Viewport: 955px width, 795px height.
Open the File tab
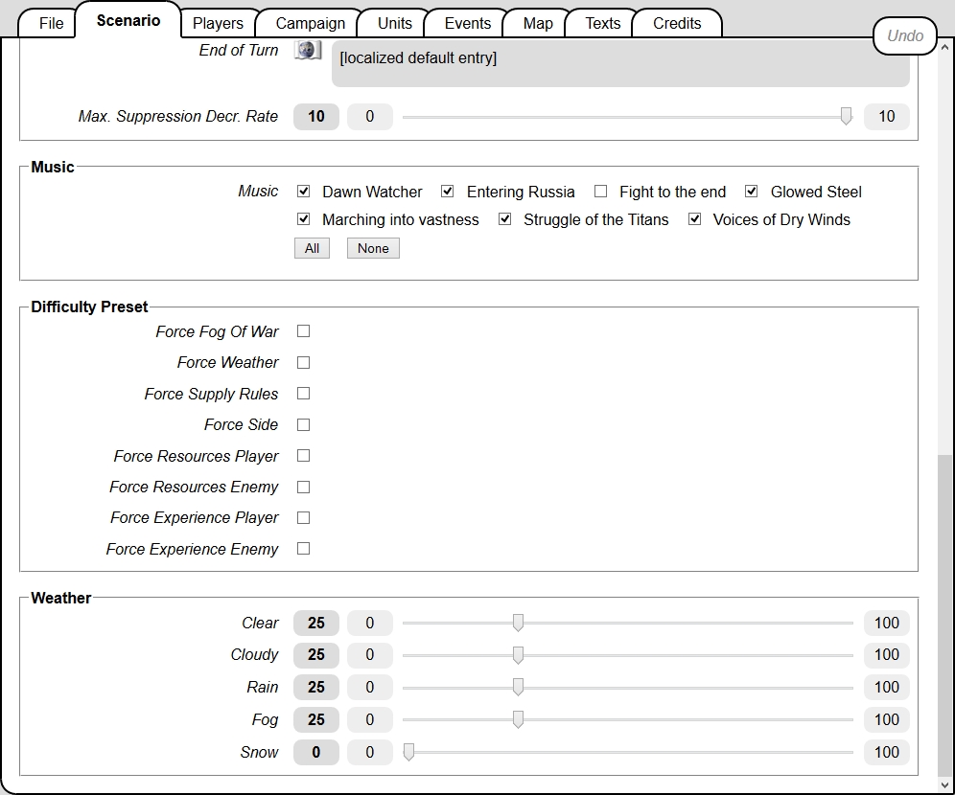point(51,23)
